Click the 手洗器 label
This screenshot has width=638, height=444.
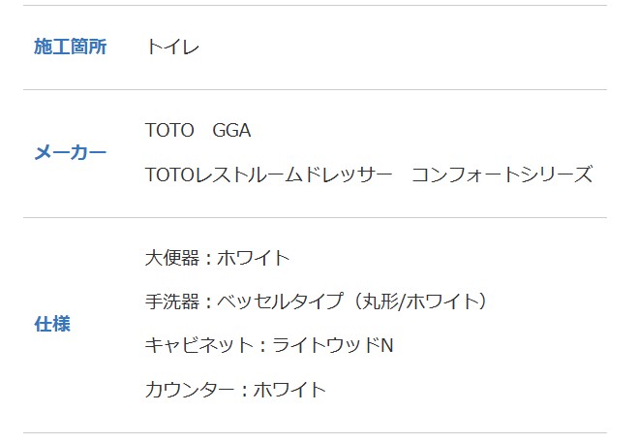[171, 301]
